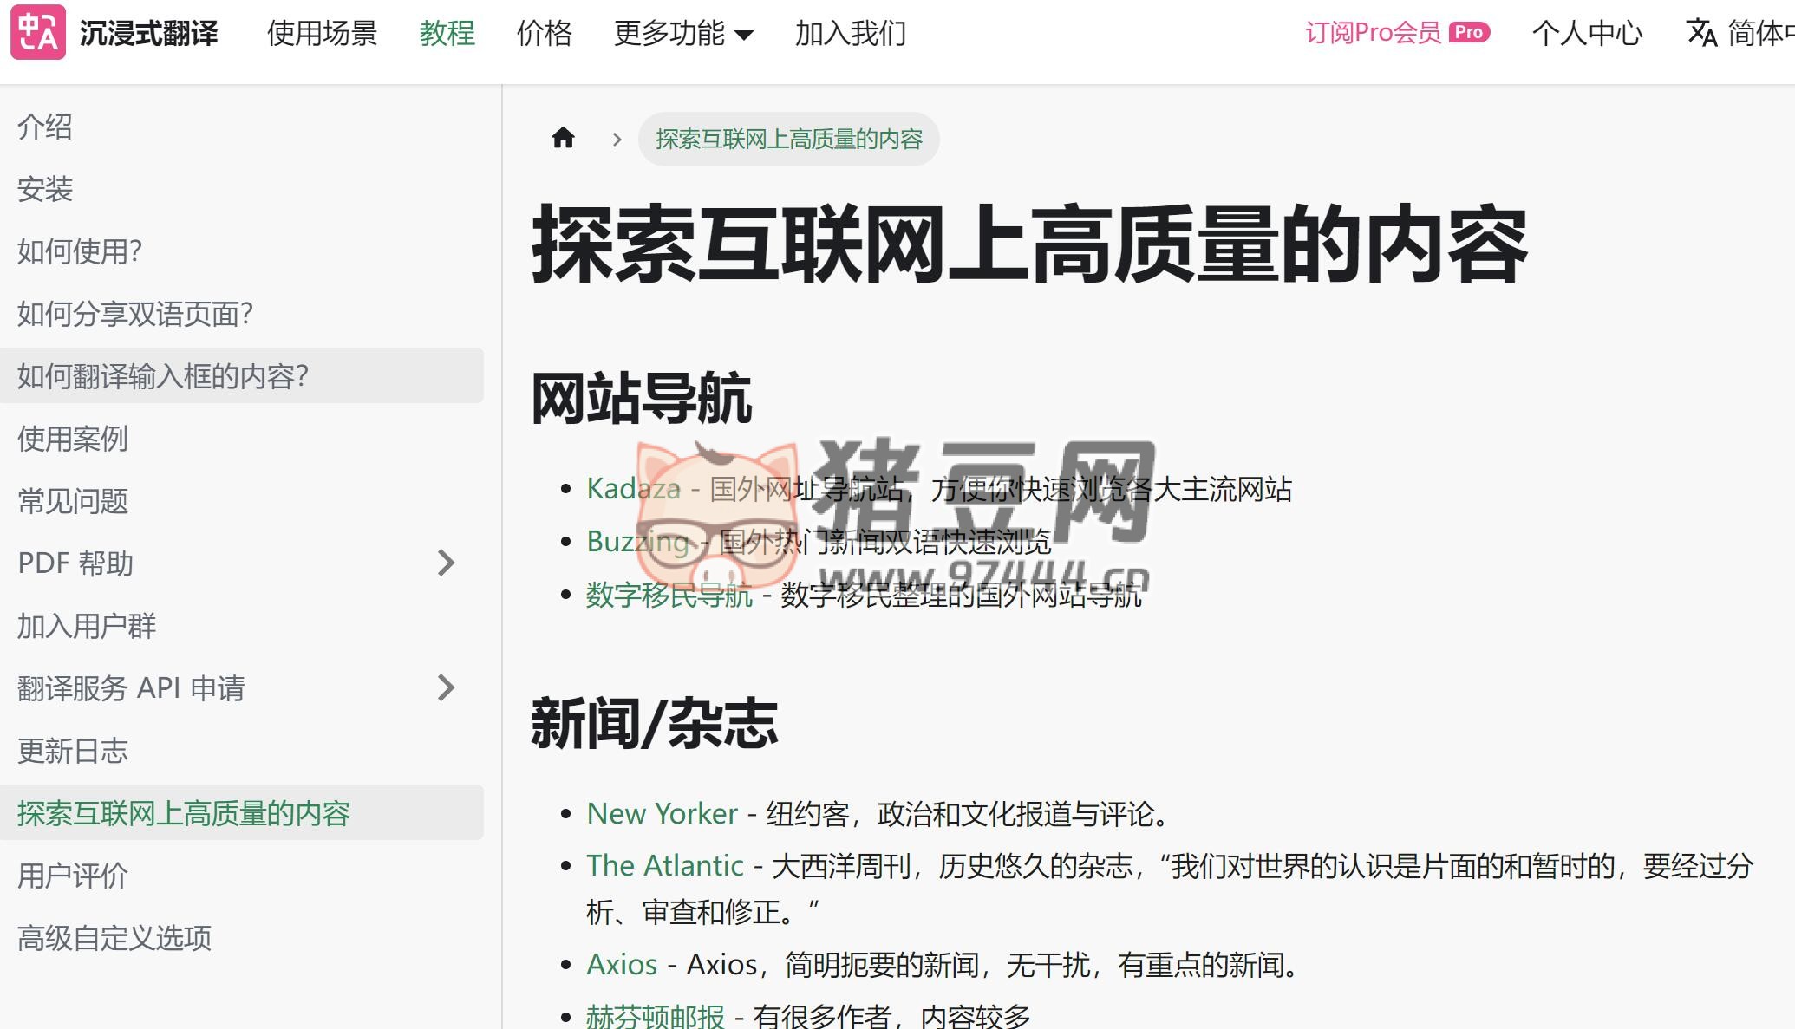Open the 介绍 sidebar page

coord(45,127)
